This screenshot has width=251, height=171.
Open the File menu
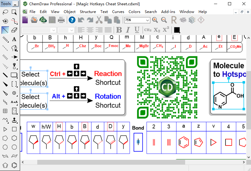(x=32, y=12)
